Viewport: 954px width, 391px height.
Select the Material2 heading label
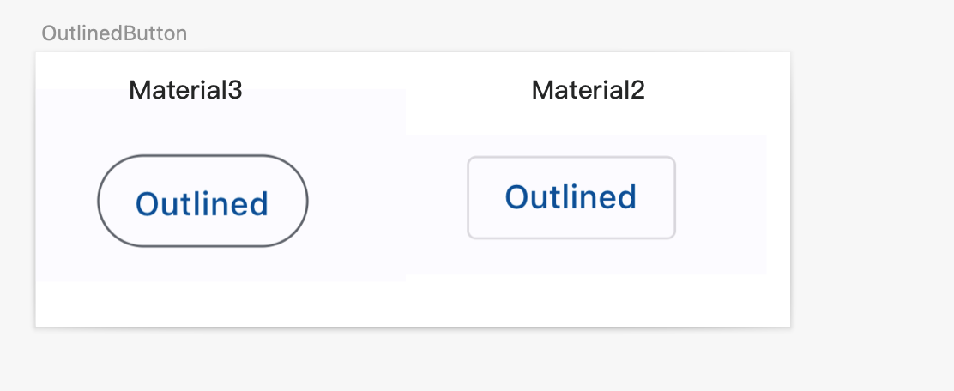[x=588, y=90]
